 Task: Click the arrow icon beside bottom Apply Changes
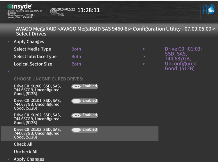[x=9, y=159]
